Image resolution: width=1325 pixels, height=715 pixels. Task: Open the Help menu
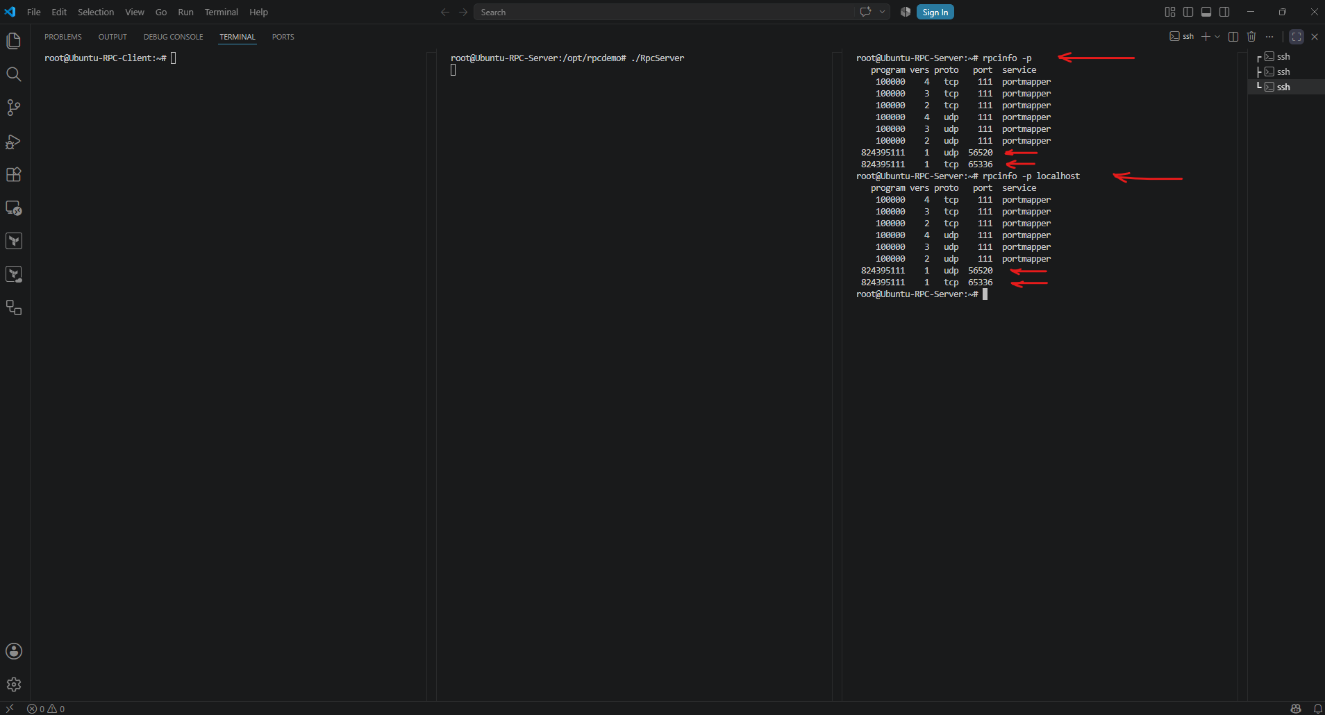258,12
